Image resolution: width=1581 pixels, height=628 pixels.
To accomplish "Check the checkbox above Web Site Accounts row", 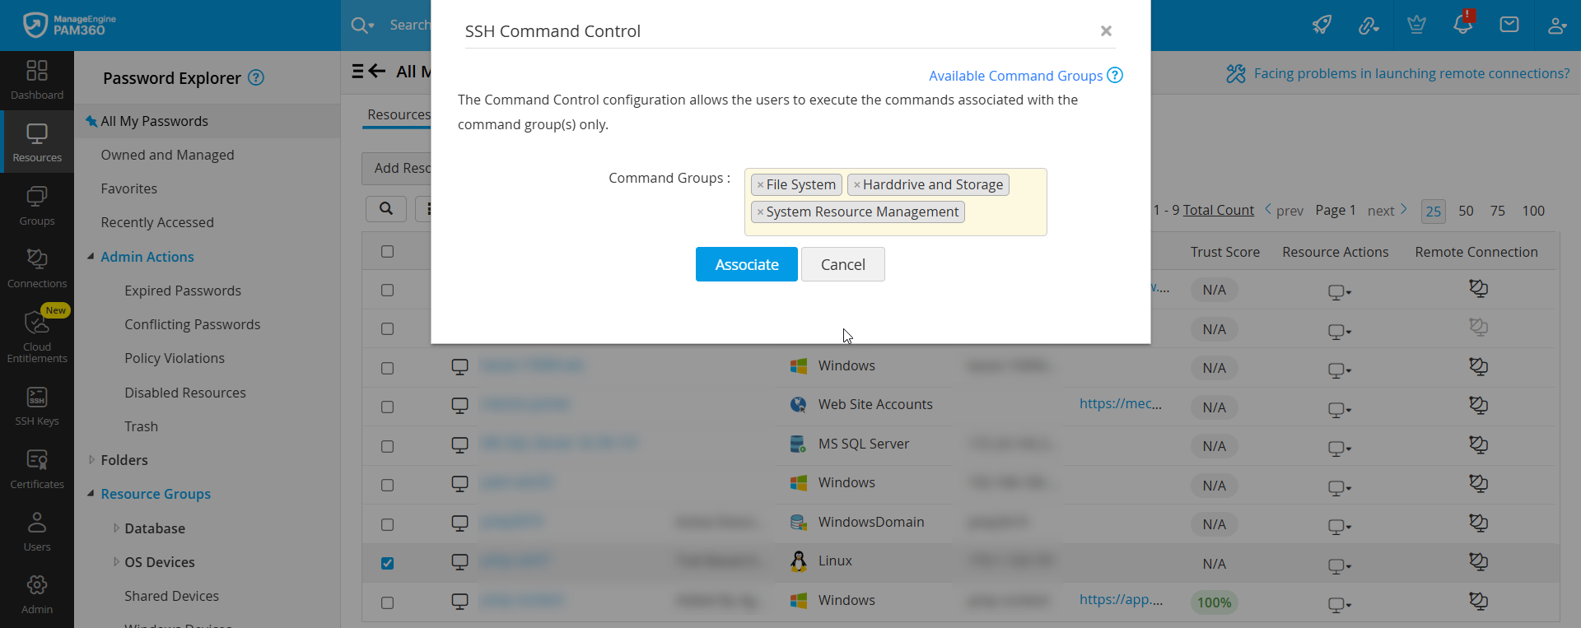I will (x=387, y=369).
